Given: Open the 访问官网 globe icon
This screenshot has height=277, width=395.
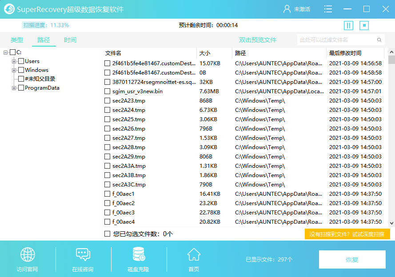Looking at the screenshot, I should pos(28,254).
